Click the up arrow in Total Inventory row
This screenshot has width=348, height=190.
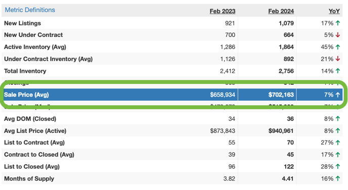click(338, 71)
